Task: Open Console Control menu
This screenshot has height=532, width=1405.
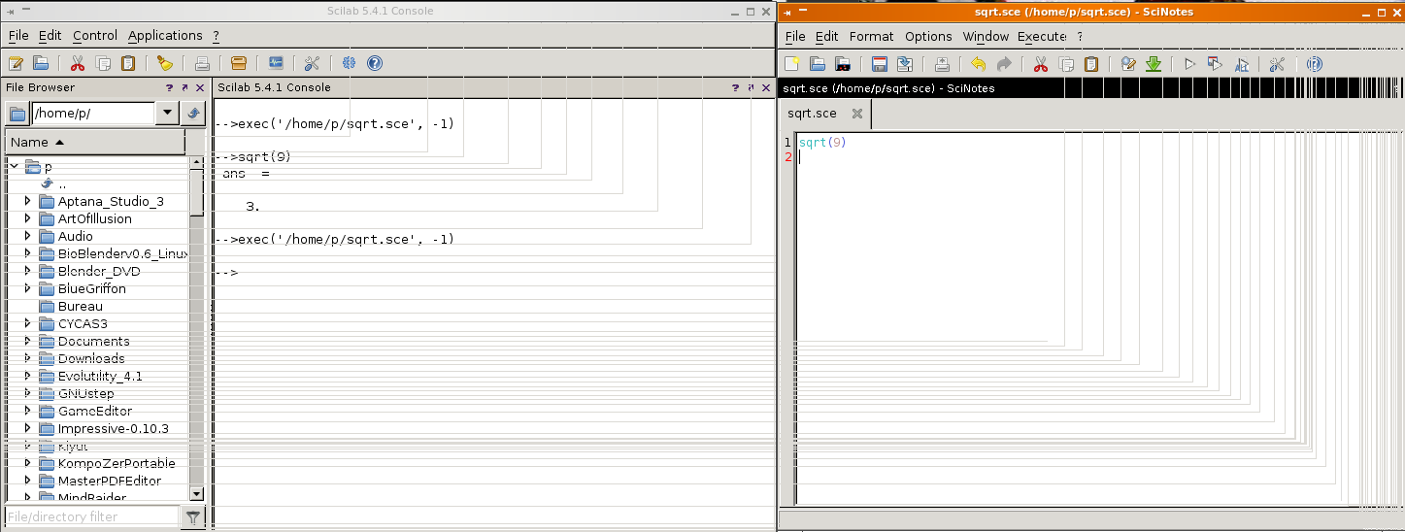Action: click(95, 35)
